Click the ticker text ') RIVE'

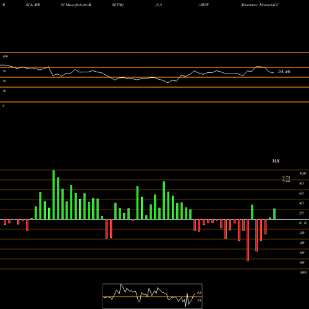pyautogui.click(x=203, y=5)
